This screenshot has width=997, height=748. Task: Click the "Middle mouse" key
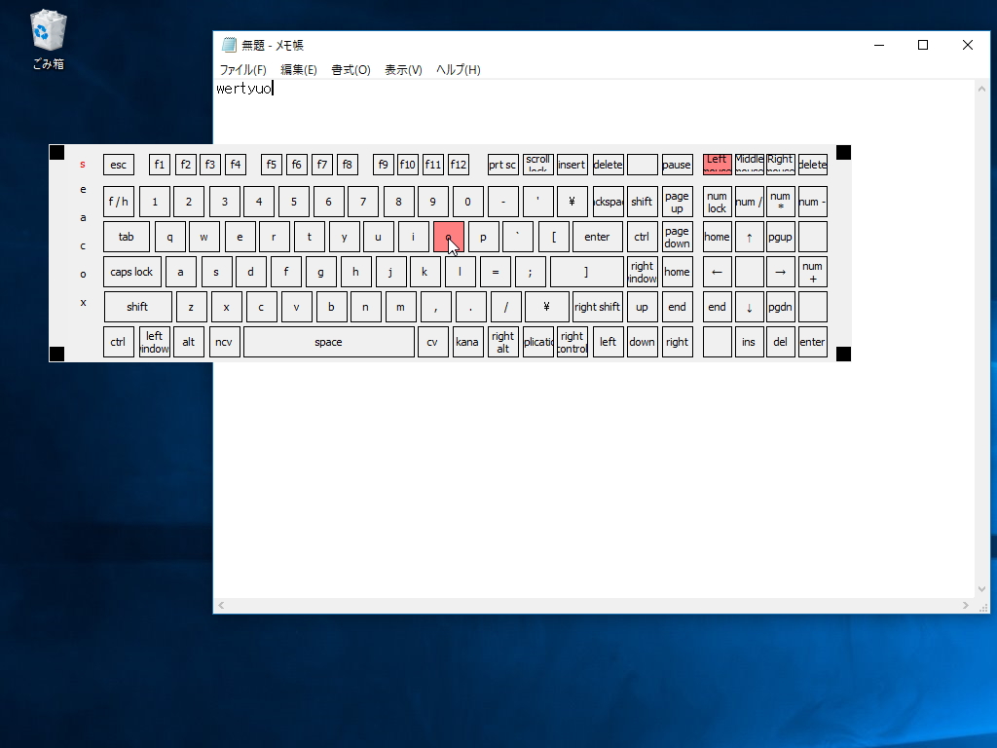pyautogui.click(x=749, y=164)
